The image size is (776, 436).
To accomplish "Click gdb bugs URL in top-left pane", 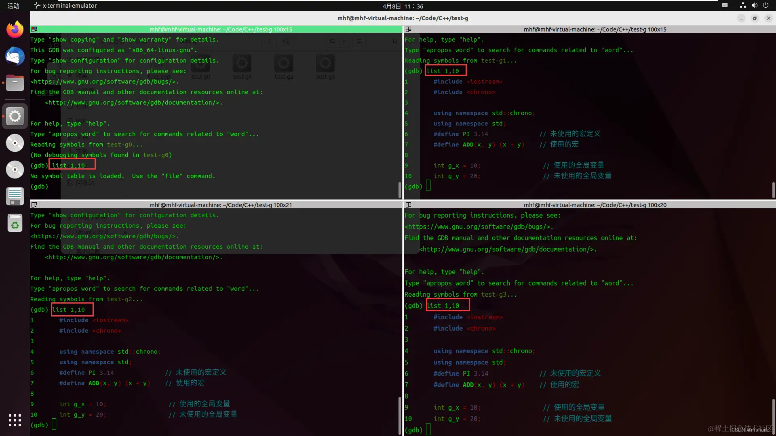I will click(104, 82).
